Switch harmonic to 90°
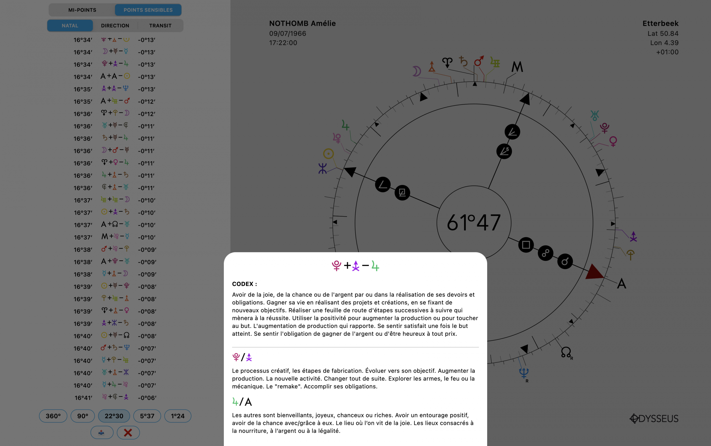The image size is (711, 446). [82, 416]
